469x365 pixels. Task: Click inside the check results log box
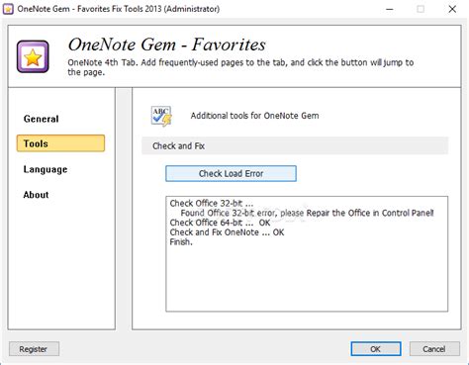[307, 254]
